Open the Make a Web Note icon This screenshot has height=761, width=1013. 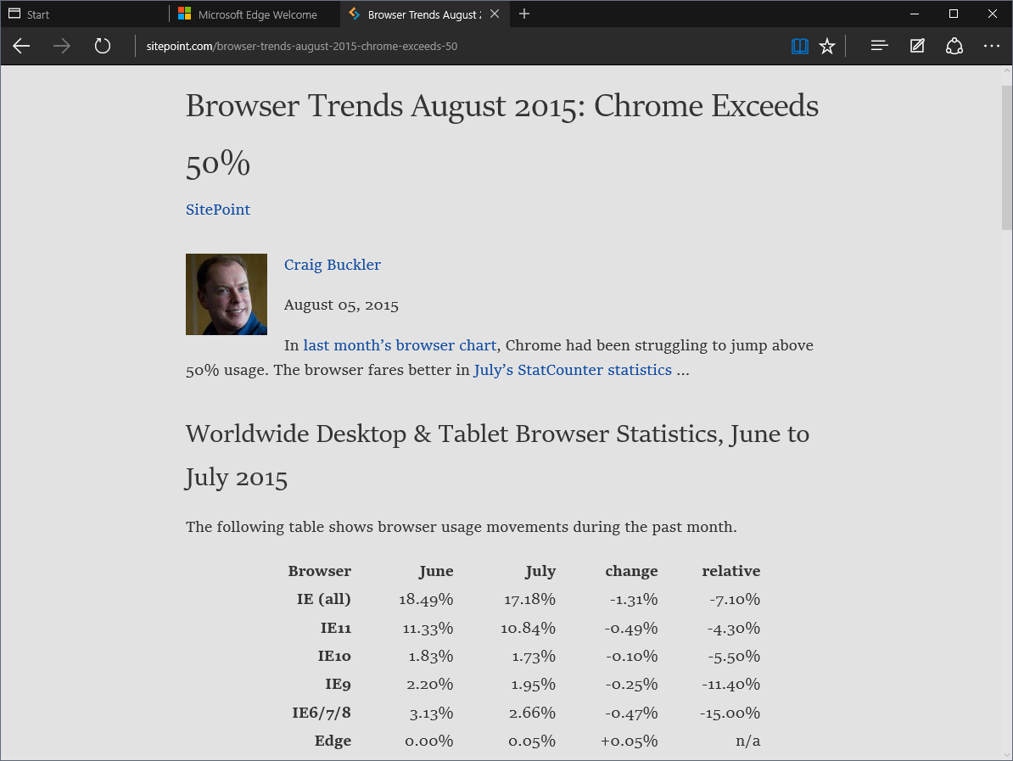tap(917, 46)
